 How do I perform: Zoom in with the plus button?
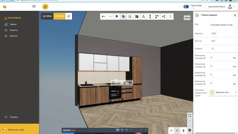[x=190, y=121]
